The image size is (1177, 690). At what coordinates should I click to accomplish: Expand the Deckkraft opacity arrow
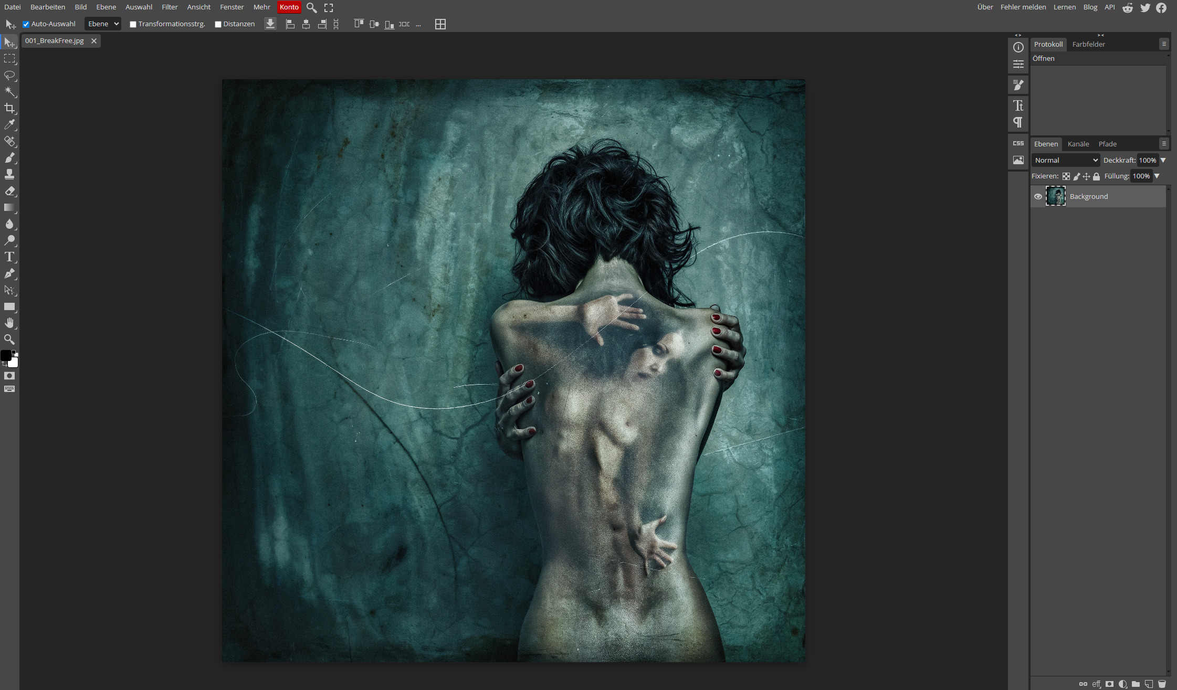(x=1163, y=160)
